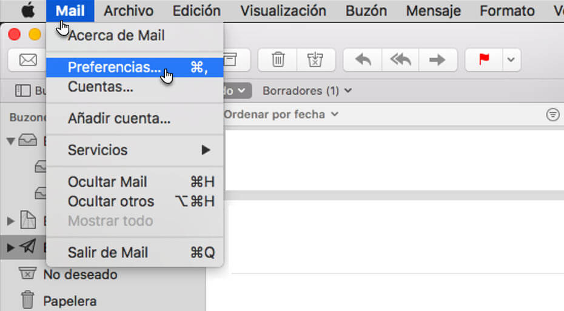
Task: Click the red close window button
Action: pyautogui.click(x=15, y=35)
